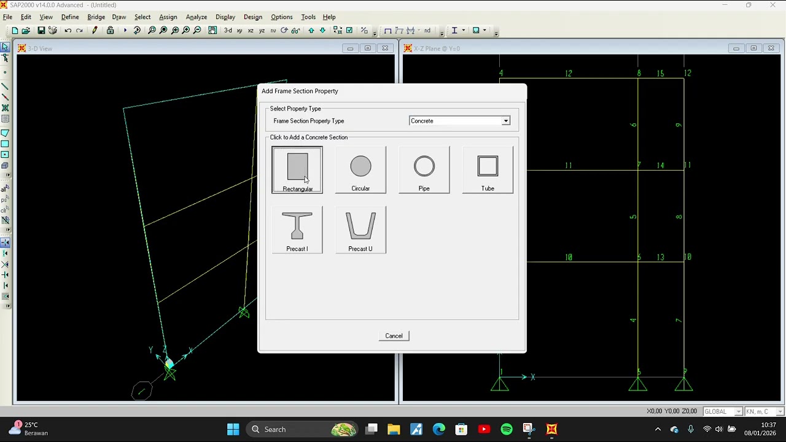Open the Edit menu
The image size is (786, 442).
[x=26, y=17]
